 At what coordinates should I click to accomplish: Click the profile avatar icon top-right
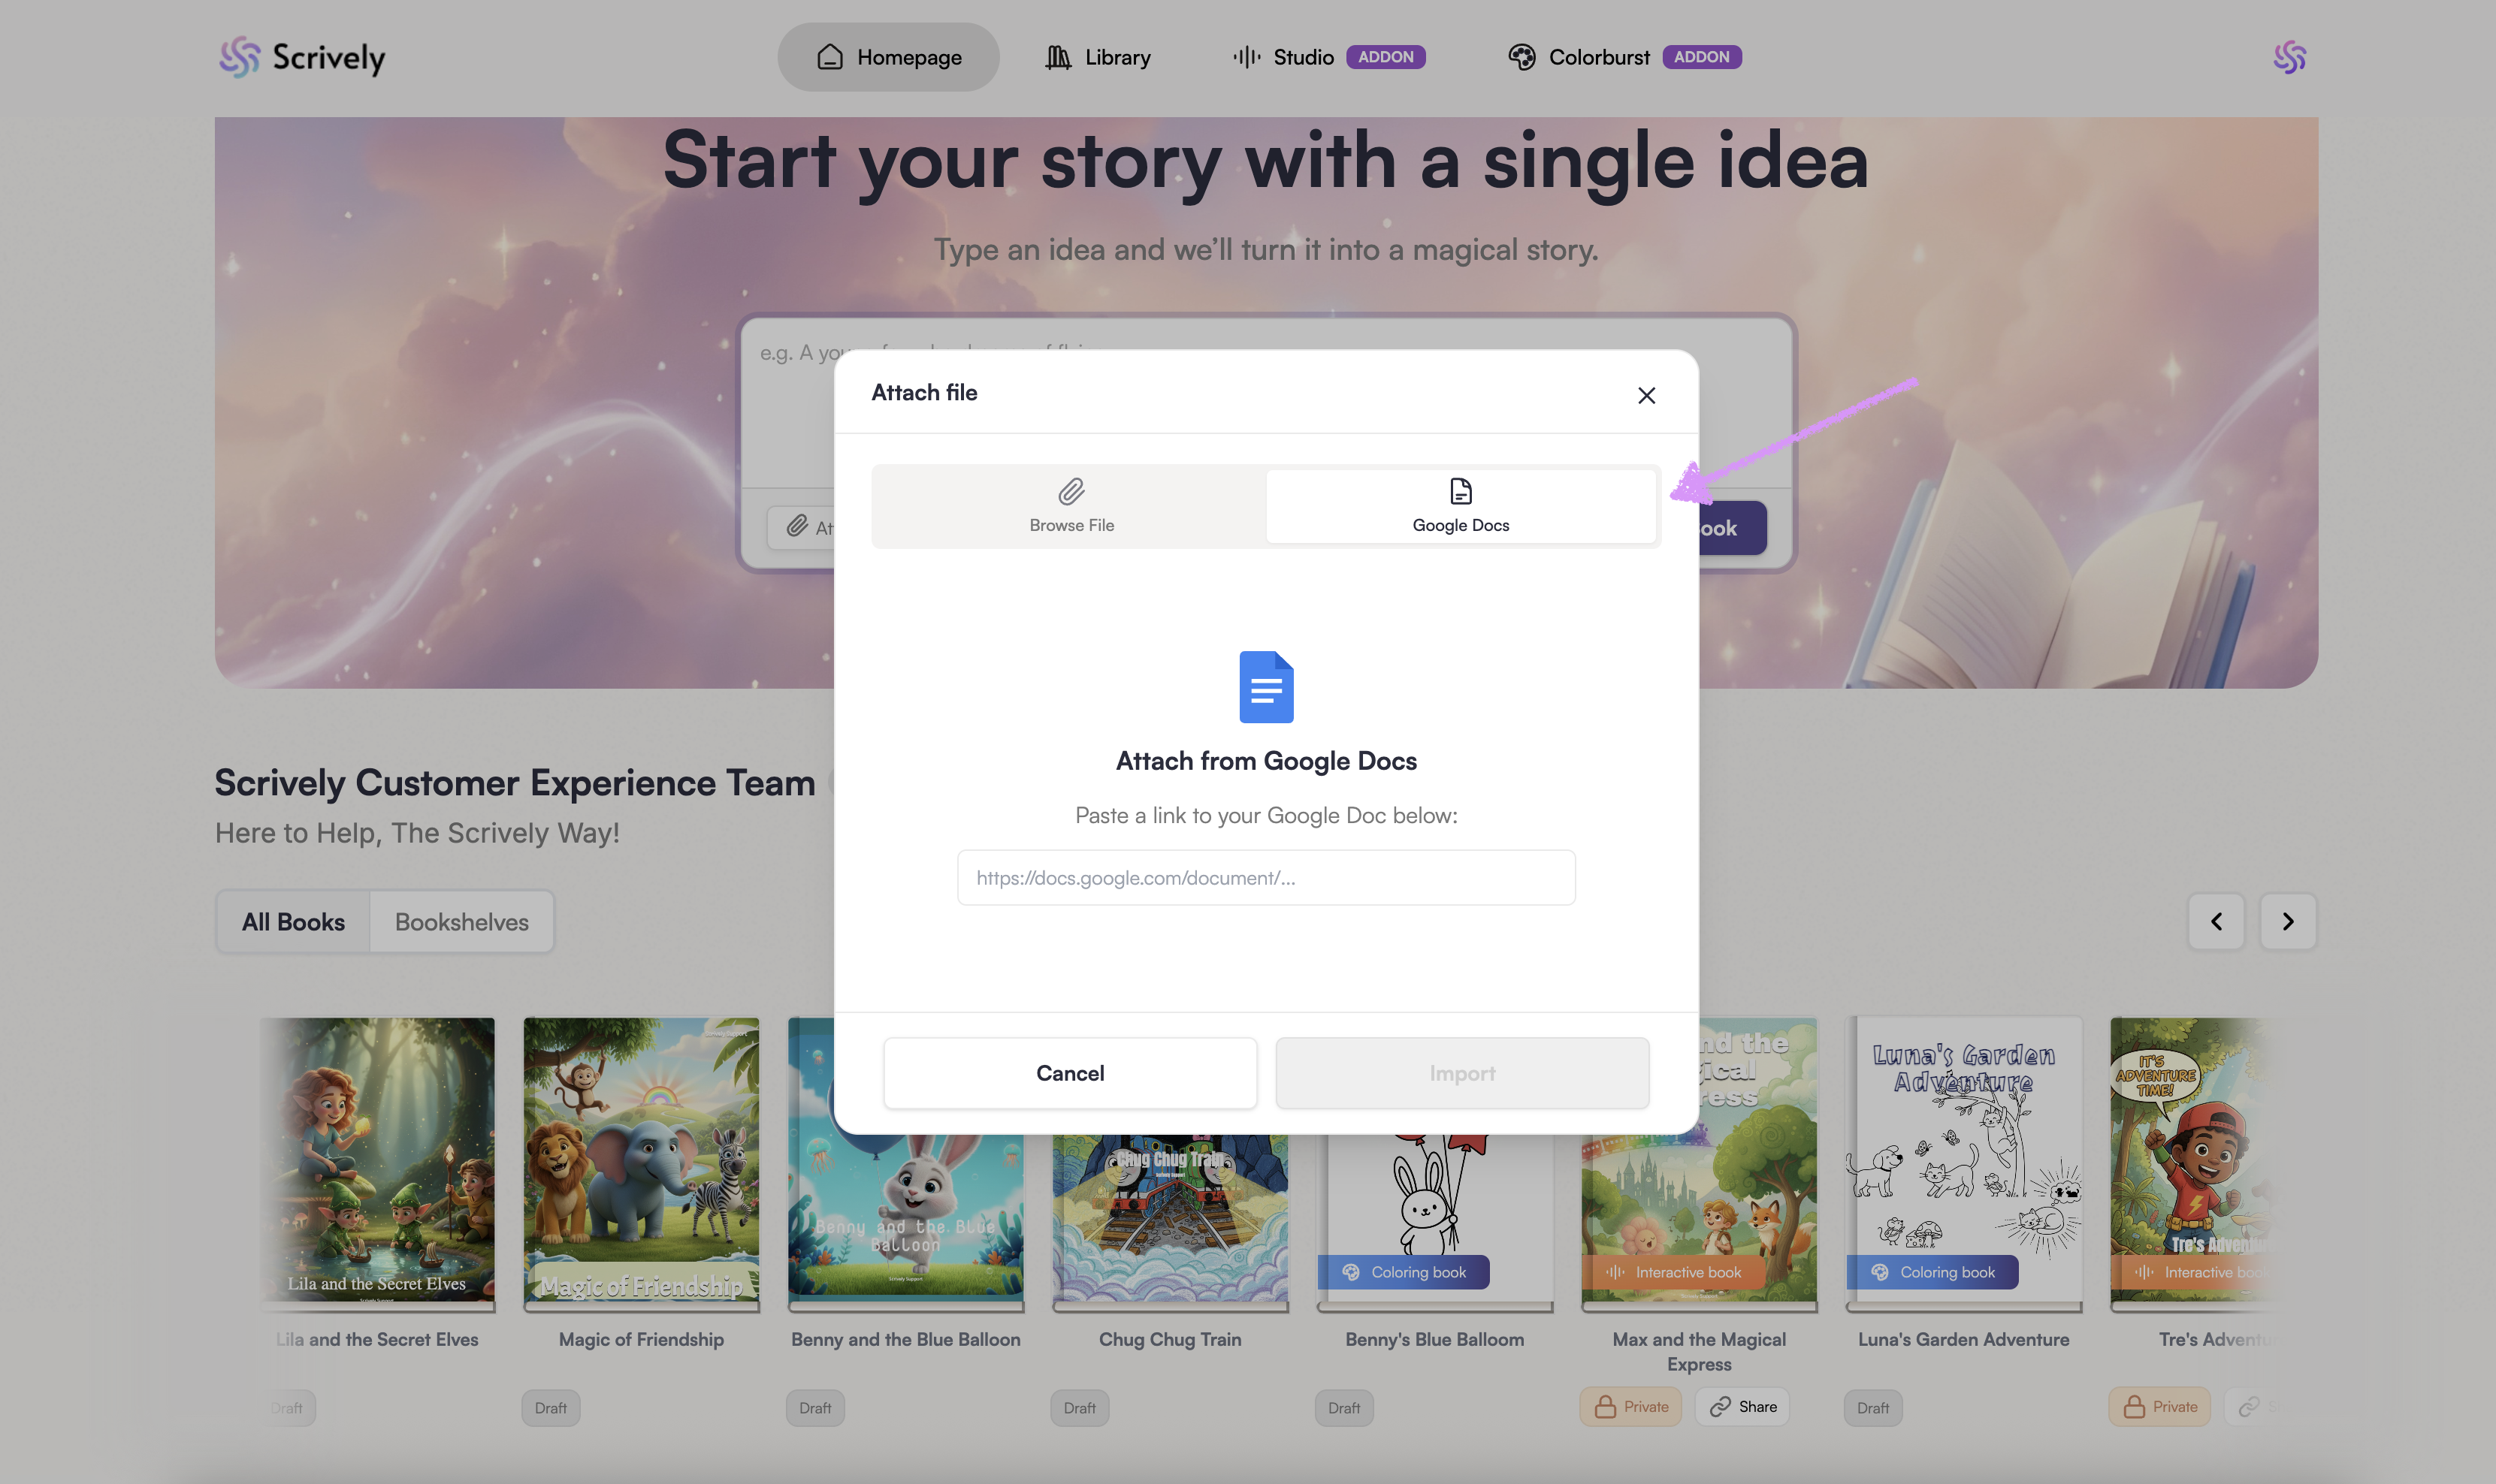click(x=2289, y=57)
